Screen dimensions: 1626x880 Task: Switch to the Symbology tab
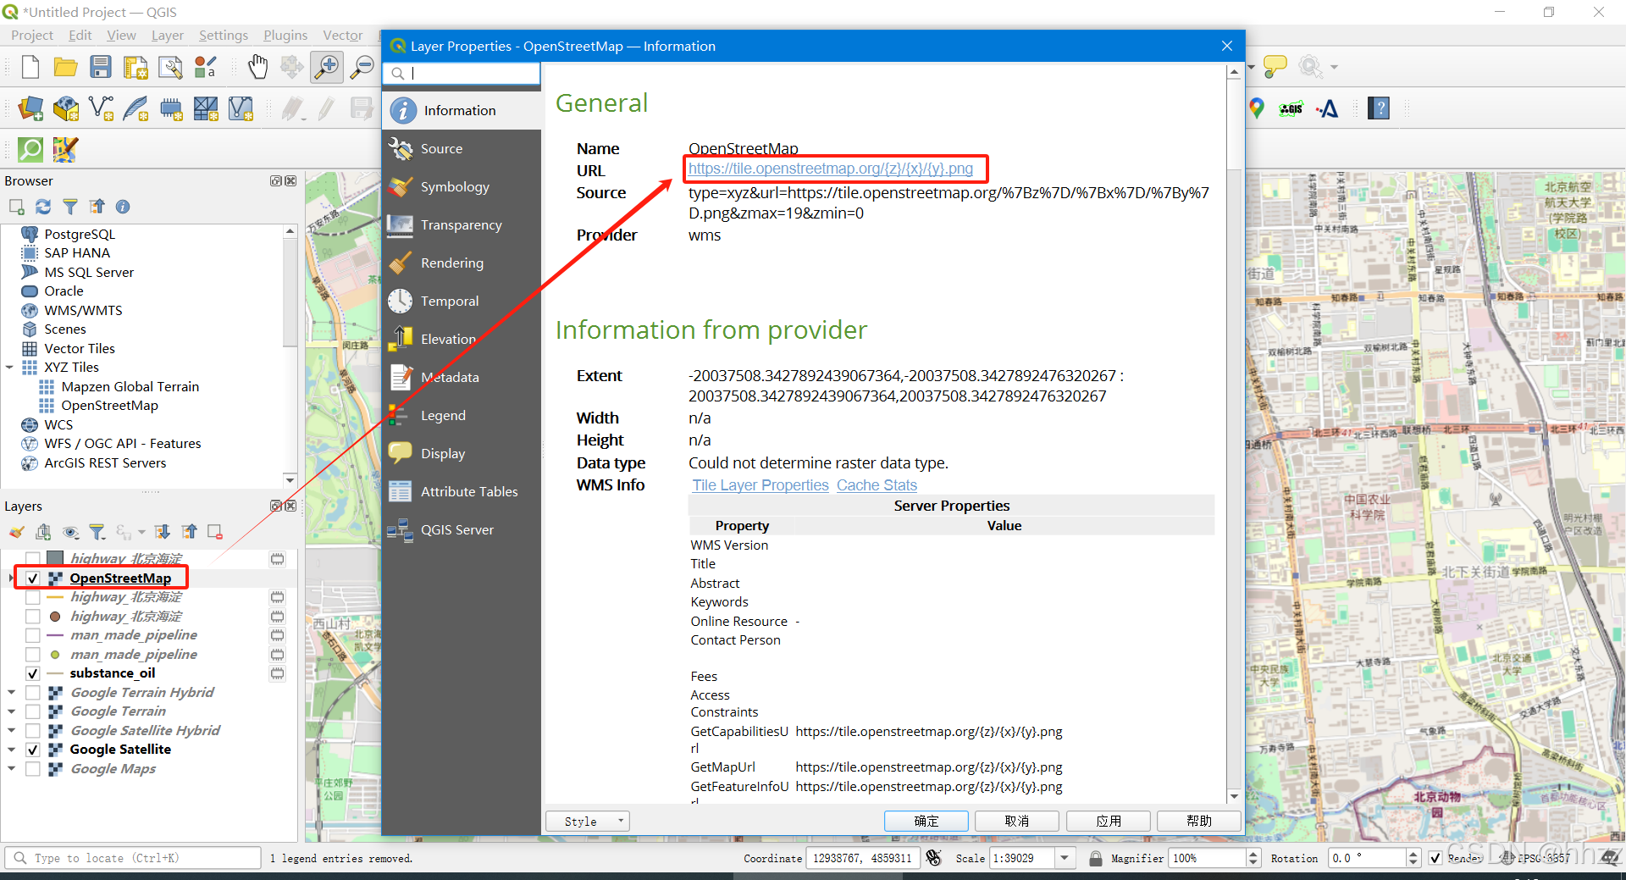tap(462, 186)
